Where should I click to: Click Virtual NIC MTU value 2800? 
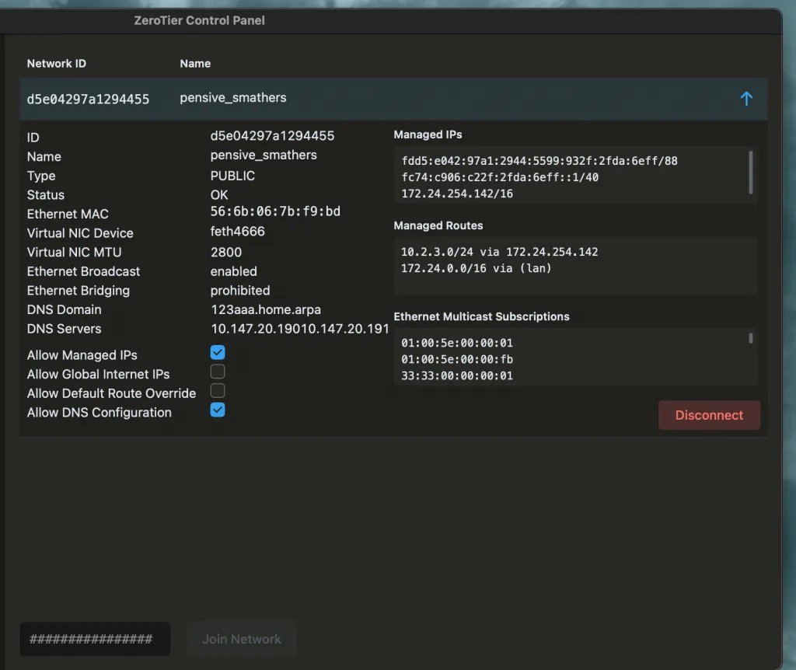pos(226,253)
